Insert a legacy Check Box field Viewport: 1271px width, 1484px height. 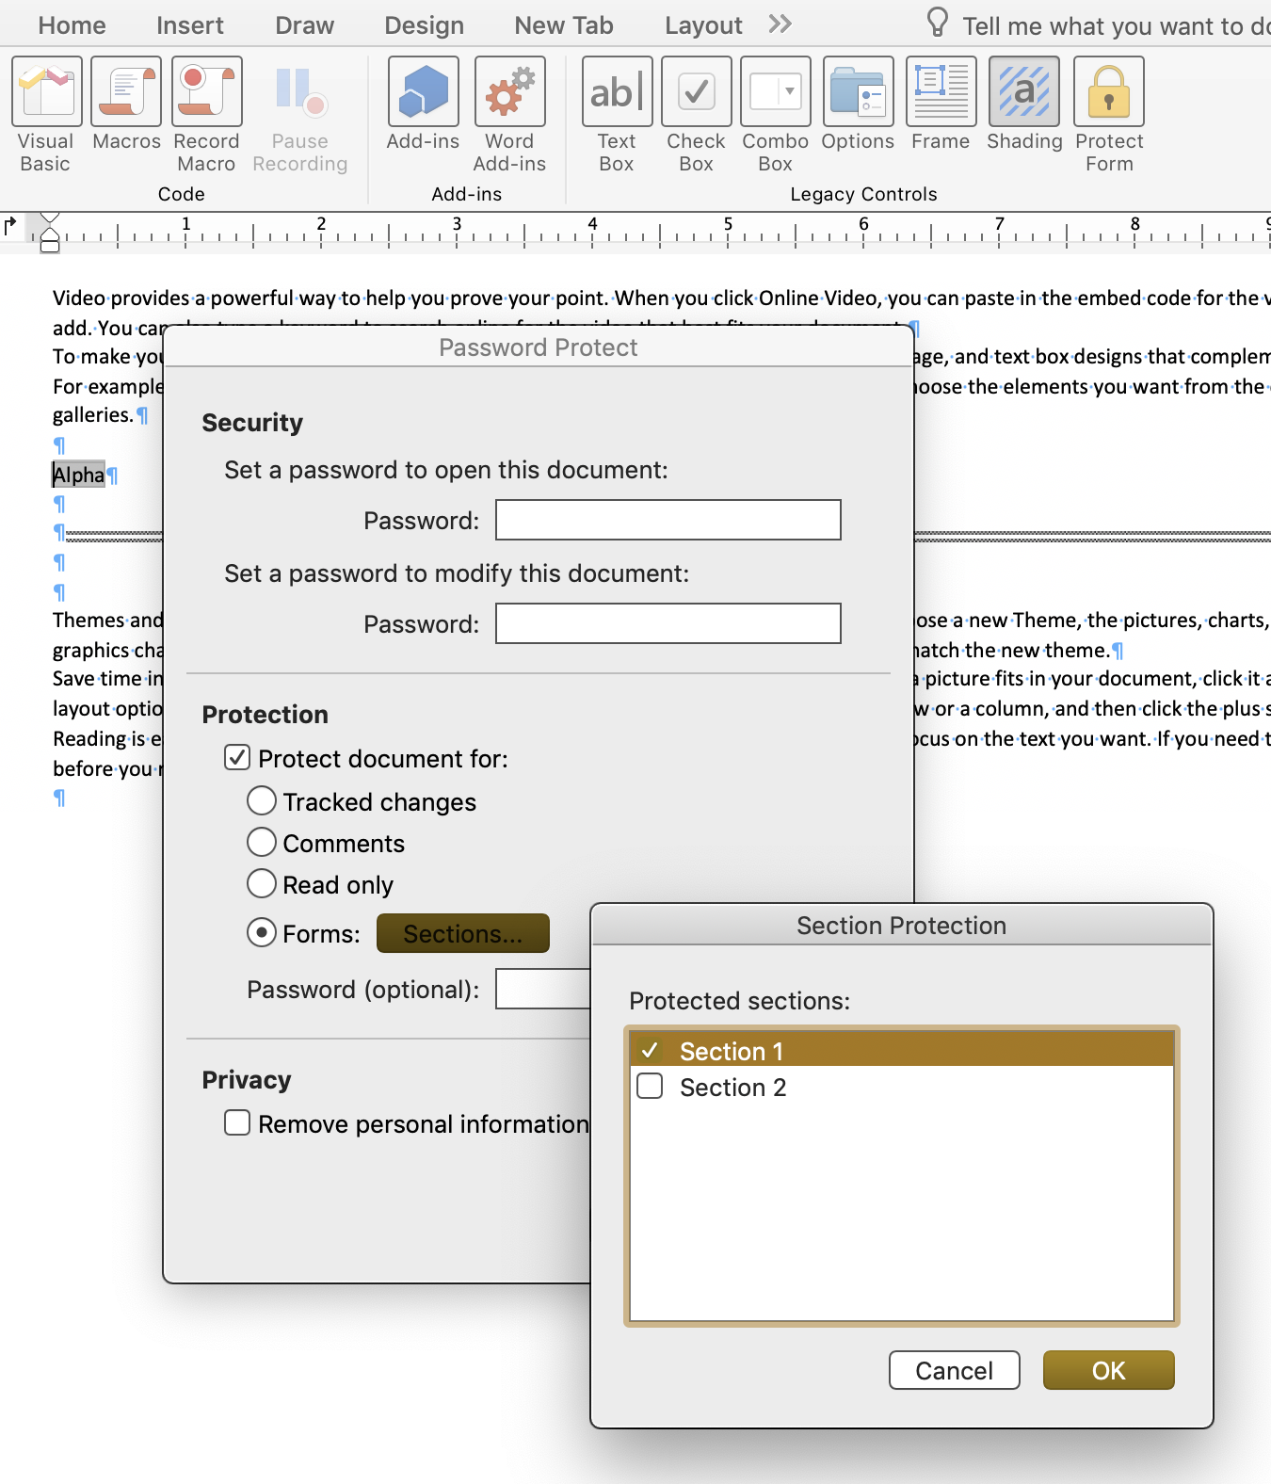pyautogui.click(x=696, y=91)
